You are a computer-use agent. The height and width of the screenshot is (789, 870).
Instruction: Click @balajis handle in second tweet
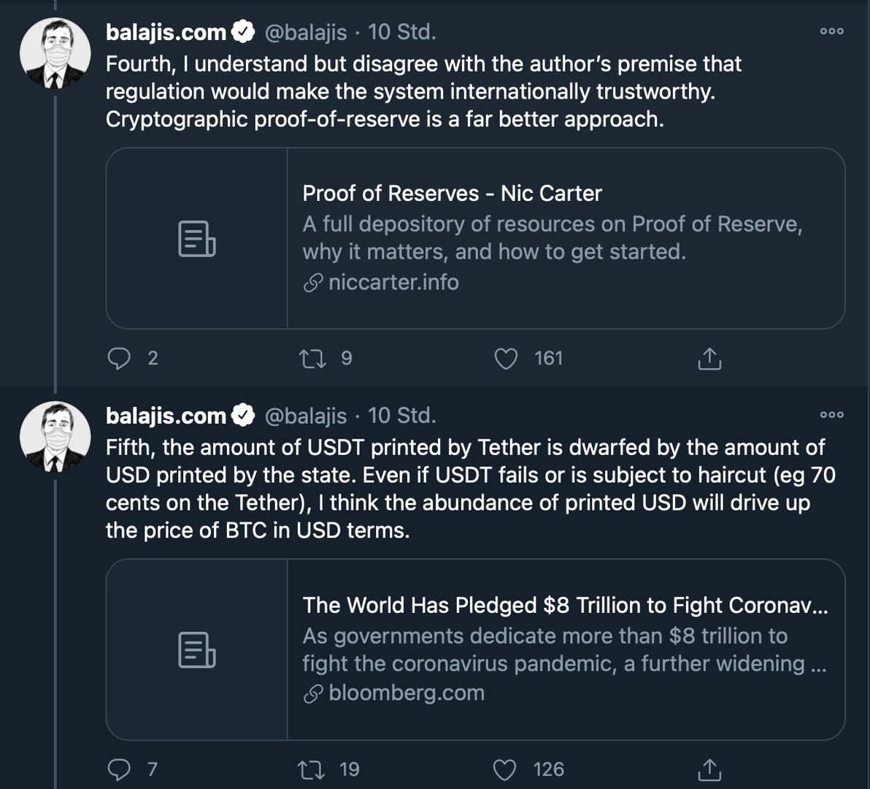pyautogui.click(x=305, y=416)
